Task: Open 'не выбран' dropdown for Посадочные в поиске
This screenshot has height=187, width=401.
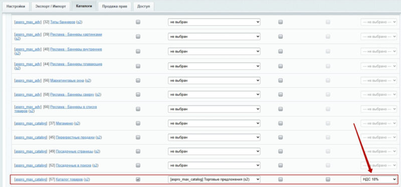Action: point(214,166)
